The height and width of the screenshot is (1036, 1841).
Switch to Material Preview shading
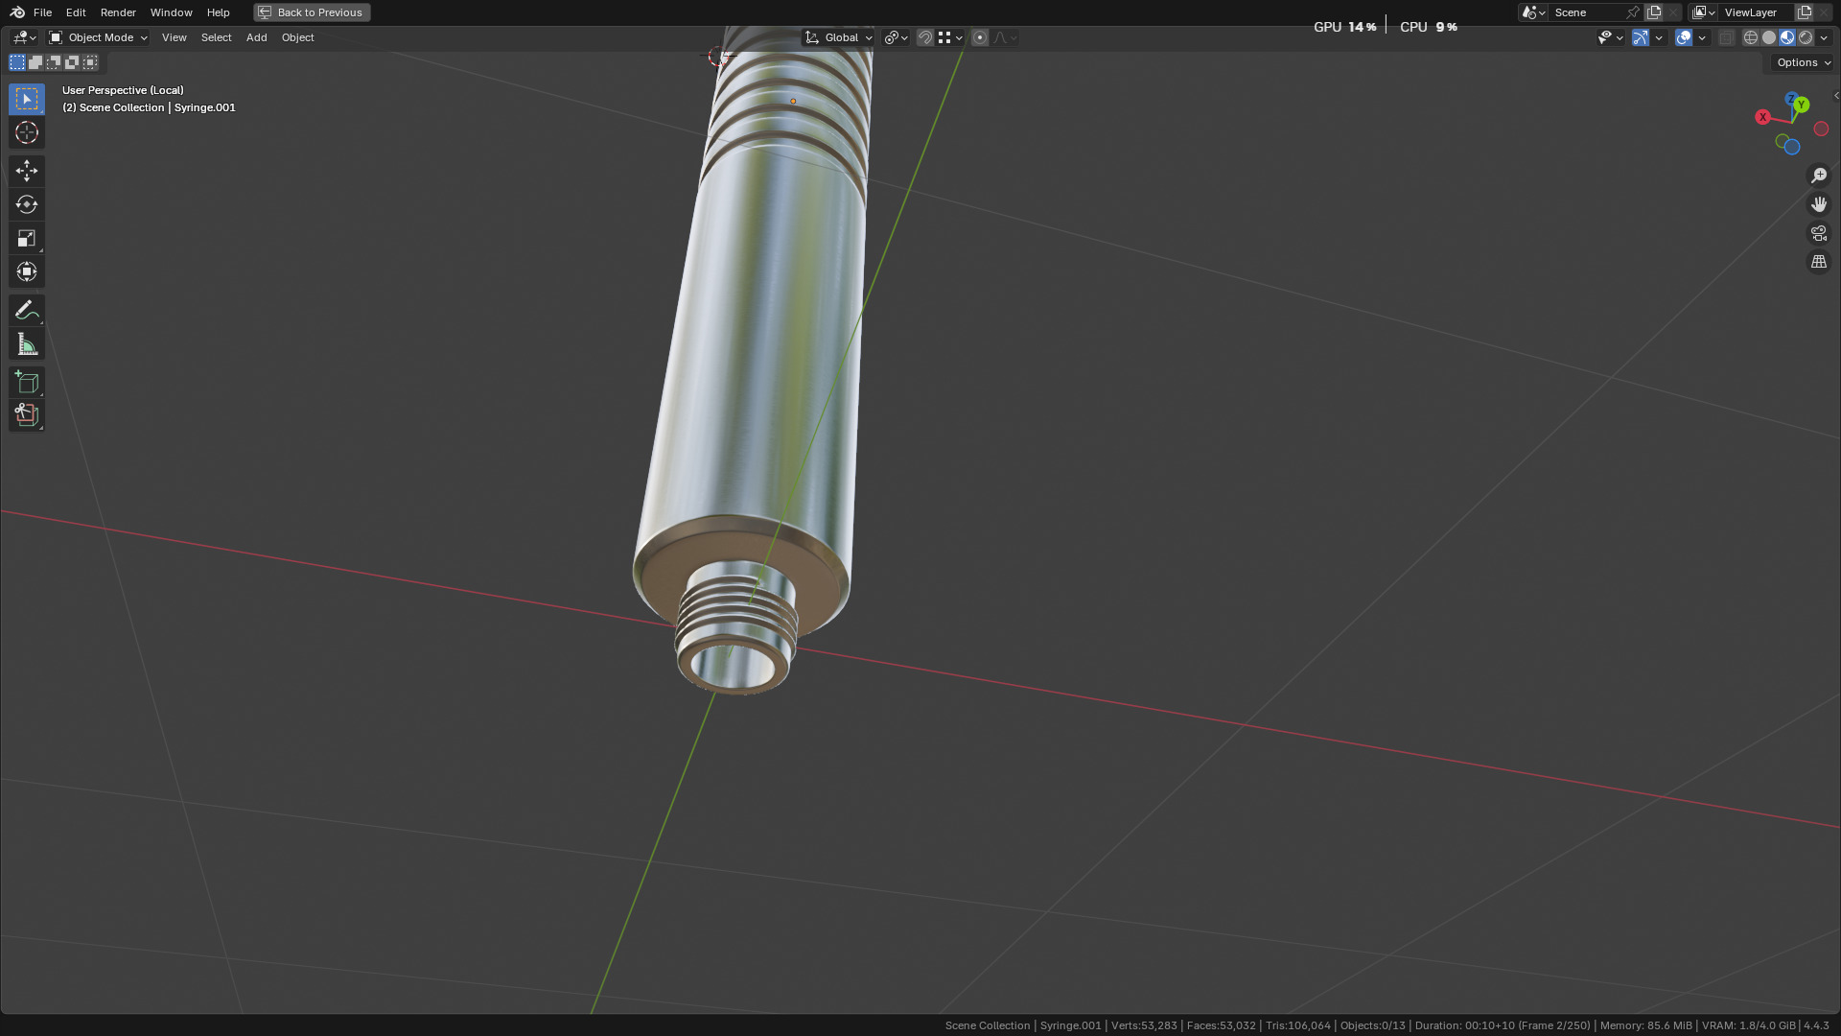(x=1787, y=37)
